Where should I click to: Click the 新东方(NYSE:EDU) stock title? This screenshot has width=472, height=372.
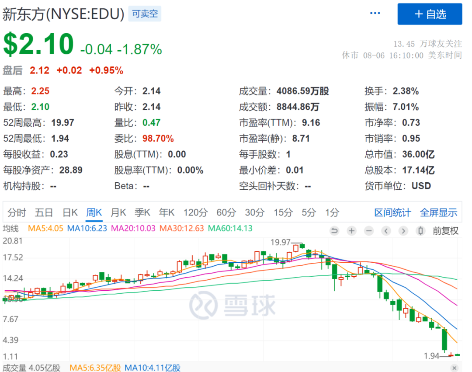pyautogui.click(x=63, y=14)
